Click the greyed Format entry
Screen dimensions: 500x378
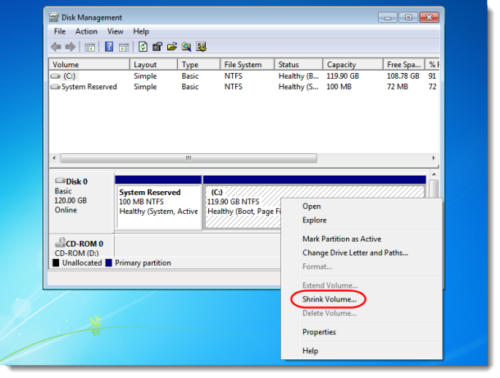(362, 266)
